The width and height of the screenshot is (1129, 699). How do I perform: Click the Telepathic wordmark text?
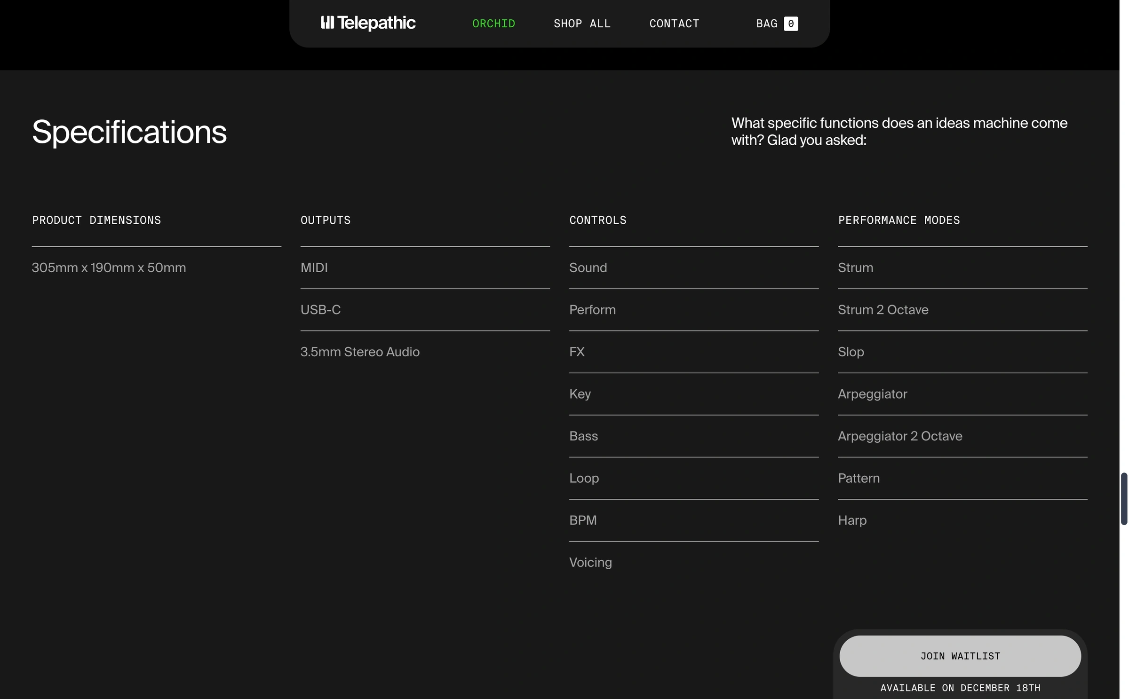click(376, 23)
